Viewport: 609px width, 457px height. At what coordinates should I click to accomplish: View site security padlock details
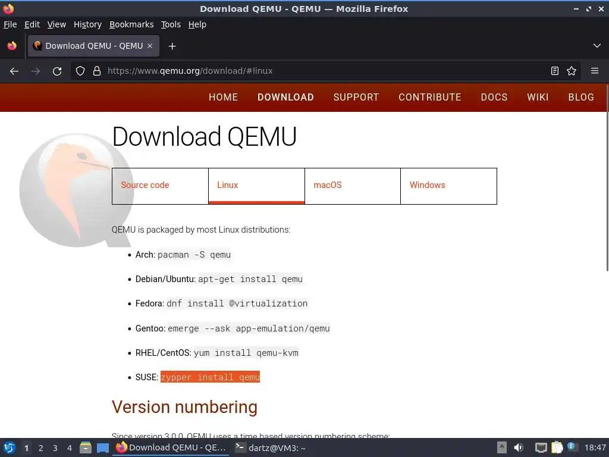pos(97,71)
